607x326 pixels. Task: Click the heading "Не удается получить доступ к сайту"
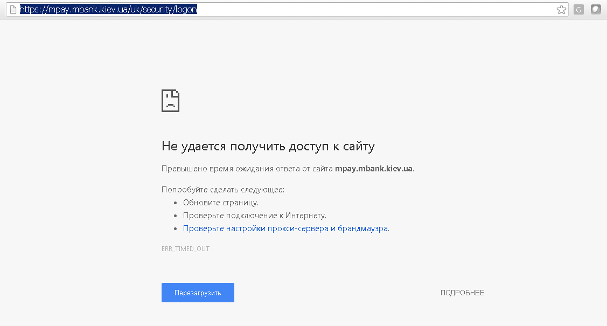(268, 147)
